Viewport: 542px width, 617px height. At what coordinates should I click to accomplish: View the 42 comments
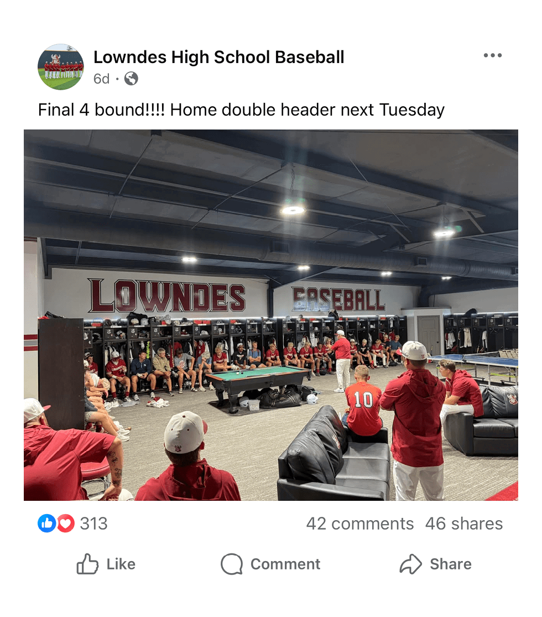tap(360, 523)
